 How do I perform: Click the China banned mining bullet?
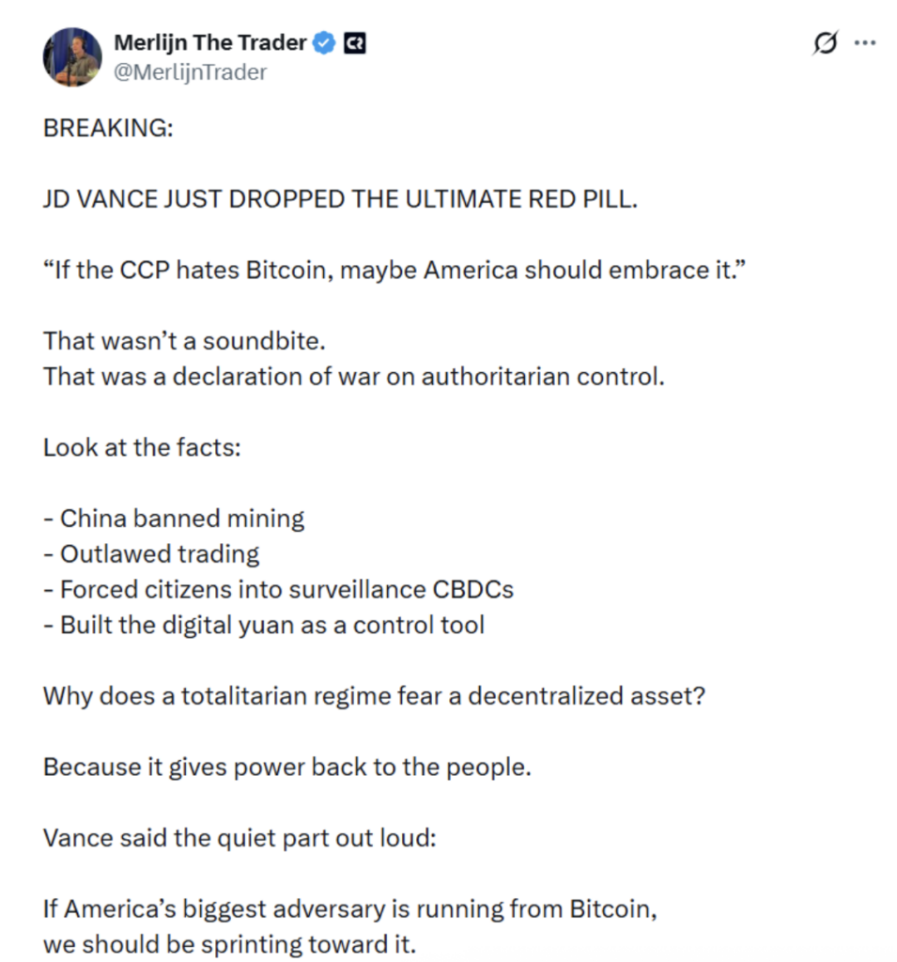(x=173, y=518)
